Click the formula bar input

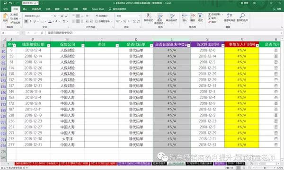coord(163,33)
